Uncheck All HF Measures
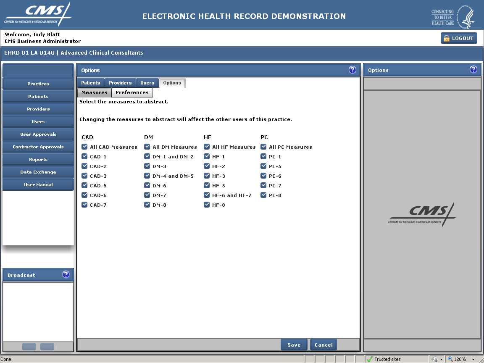This screenshot has width=484, height=363. click(207, 147)
